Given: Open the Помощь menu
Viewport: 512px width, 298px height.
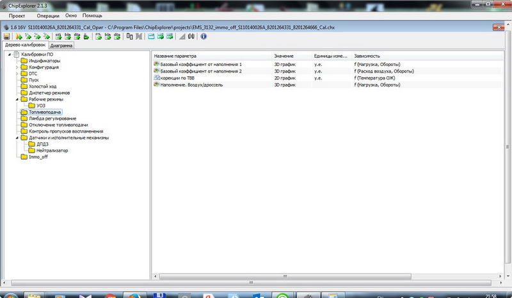Looking at the screenshot, I should click(92, 15).
